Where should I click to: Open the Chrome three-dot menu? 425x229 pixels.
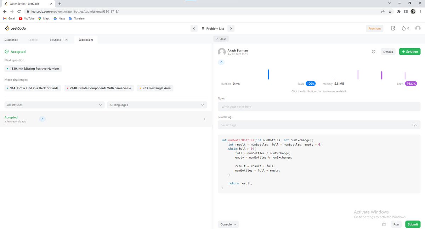point(420,11)
